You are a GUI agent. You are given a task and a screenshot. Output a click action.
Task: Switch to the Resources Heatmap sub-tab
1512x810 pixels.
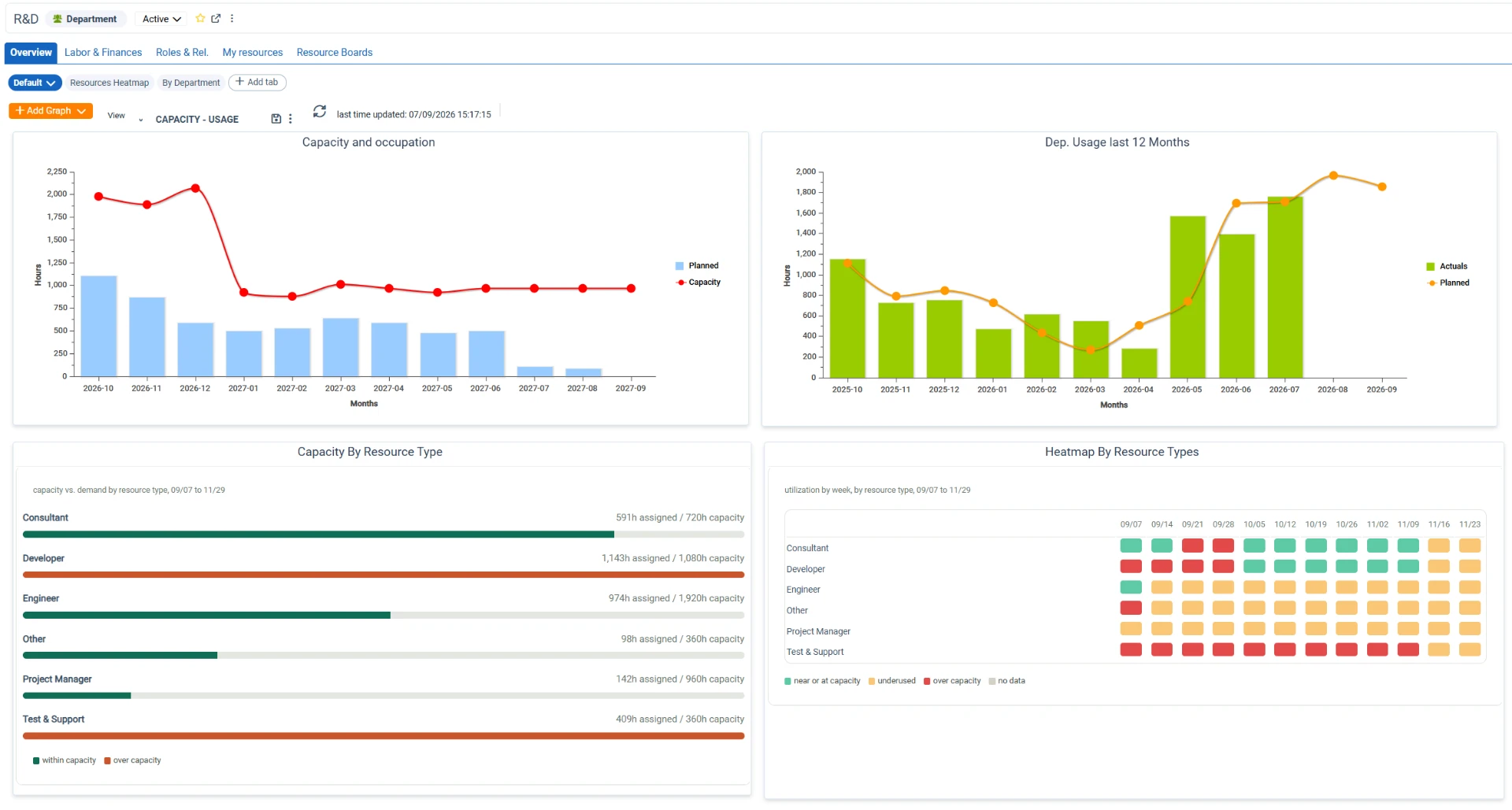[x=109, y=83]
